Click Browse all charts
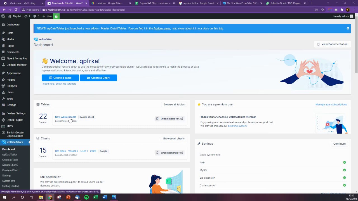Screen dimensions: 358x201 (174, 138)
